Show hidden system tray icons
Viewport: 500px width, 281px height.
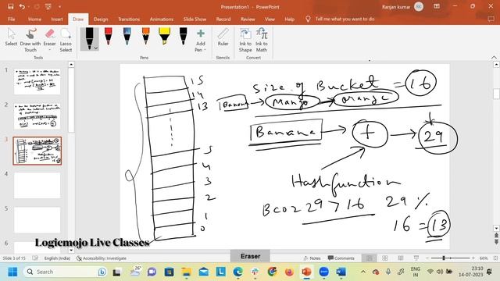(363, 272)
